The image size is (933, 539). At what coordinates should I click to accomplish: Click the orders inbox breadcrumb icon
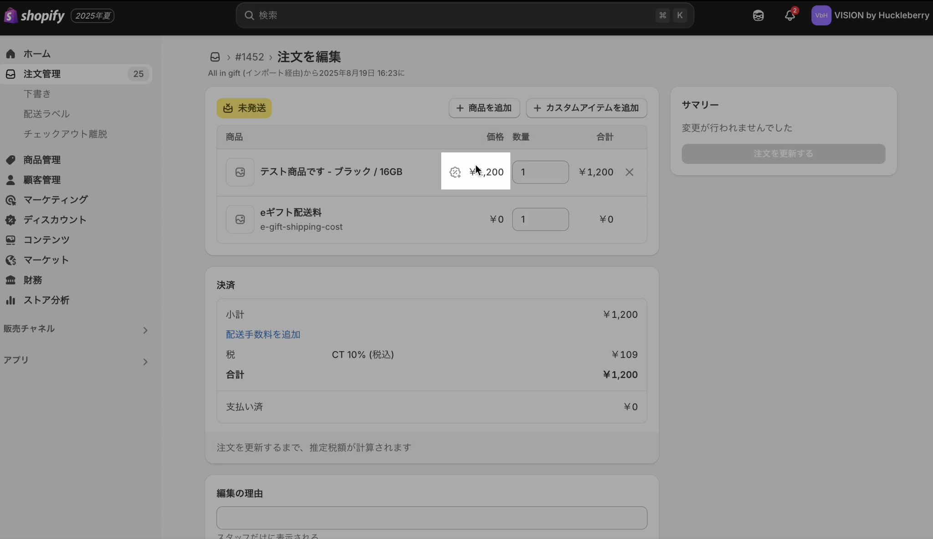point(215,57)
